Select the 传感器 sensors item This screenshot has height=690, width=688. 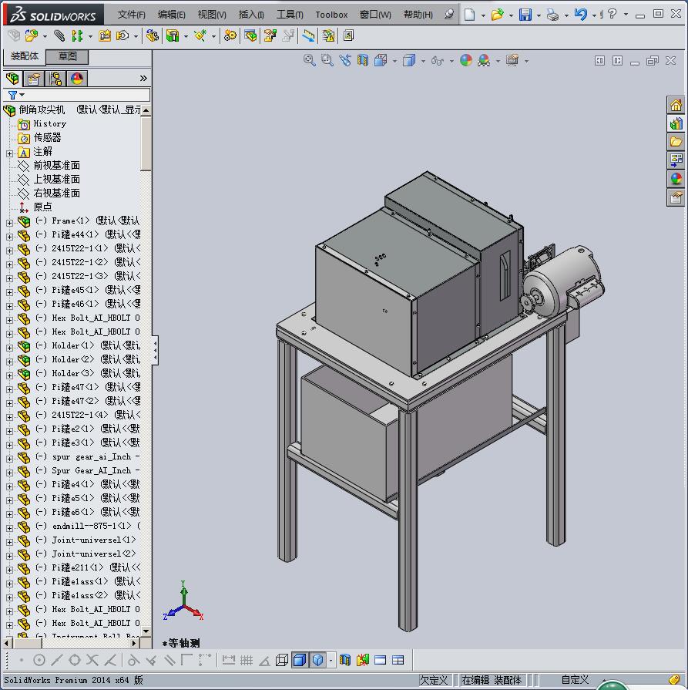[47, 137]
